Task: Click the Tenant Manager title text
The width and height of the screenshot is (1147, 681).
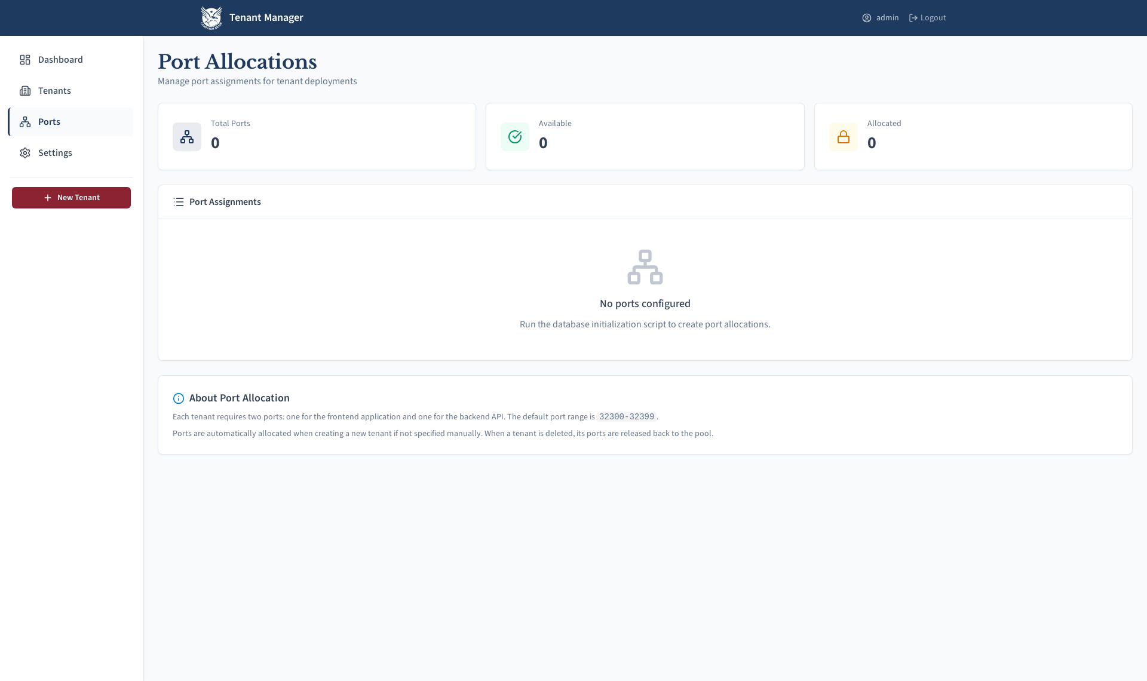Action: 266,18
